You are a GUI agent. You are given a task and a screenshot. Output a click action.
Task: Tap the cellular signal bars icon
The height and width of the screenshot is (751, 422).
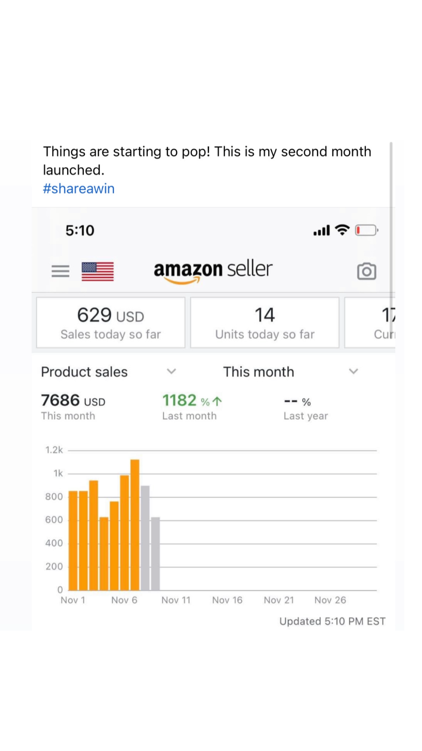point(322,230)
